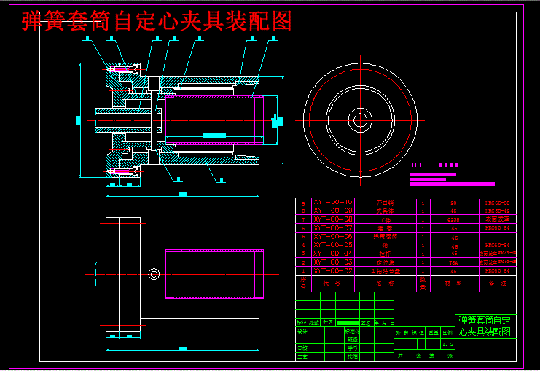This screenshot has height=371, width=540.
Task: Click the solid green bar in title block
Action: tap(348, 323)
